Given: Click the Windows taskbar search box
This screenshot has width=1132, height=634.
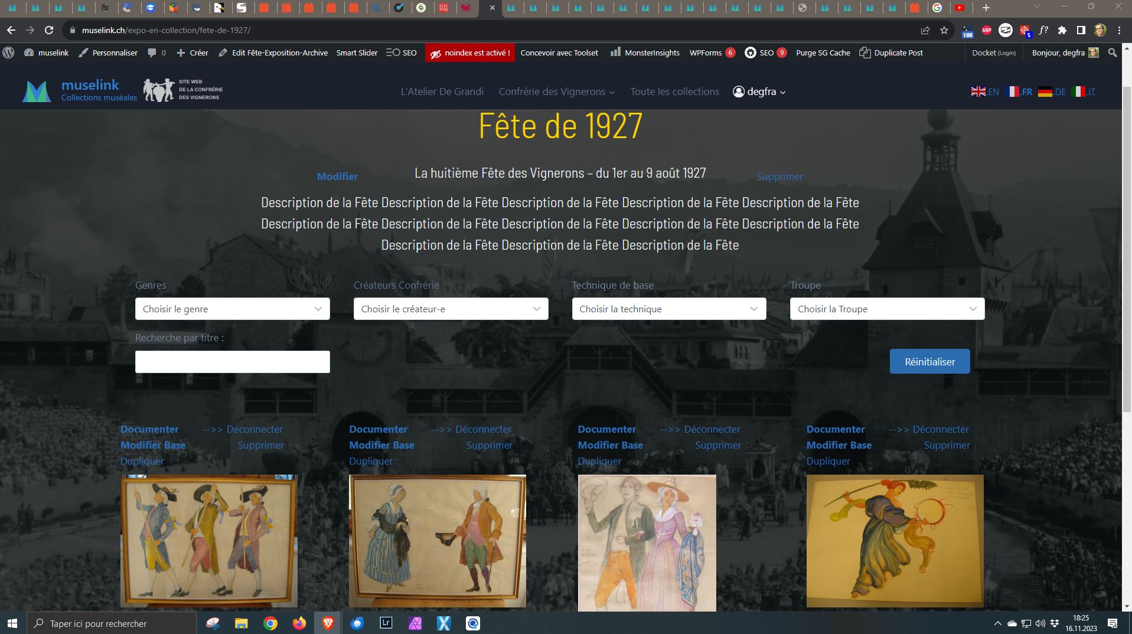Looking at the screenshot, I should 110,623.
